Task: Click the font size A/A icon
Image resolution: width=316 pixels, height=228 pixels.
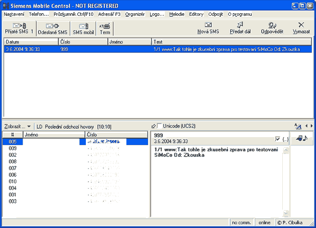Action: pos(298,126)
